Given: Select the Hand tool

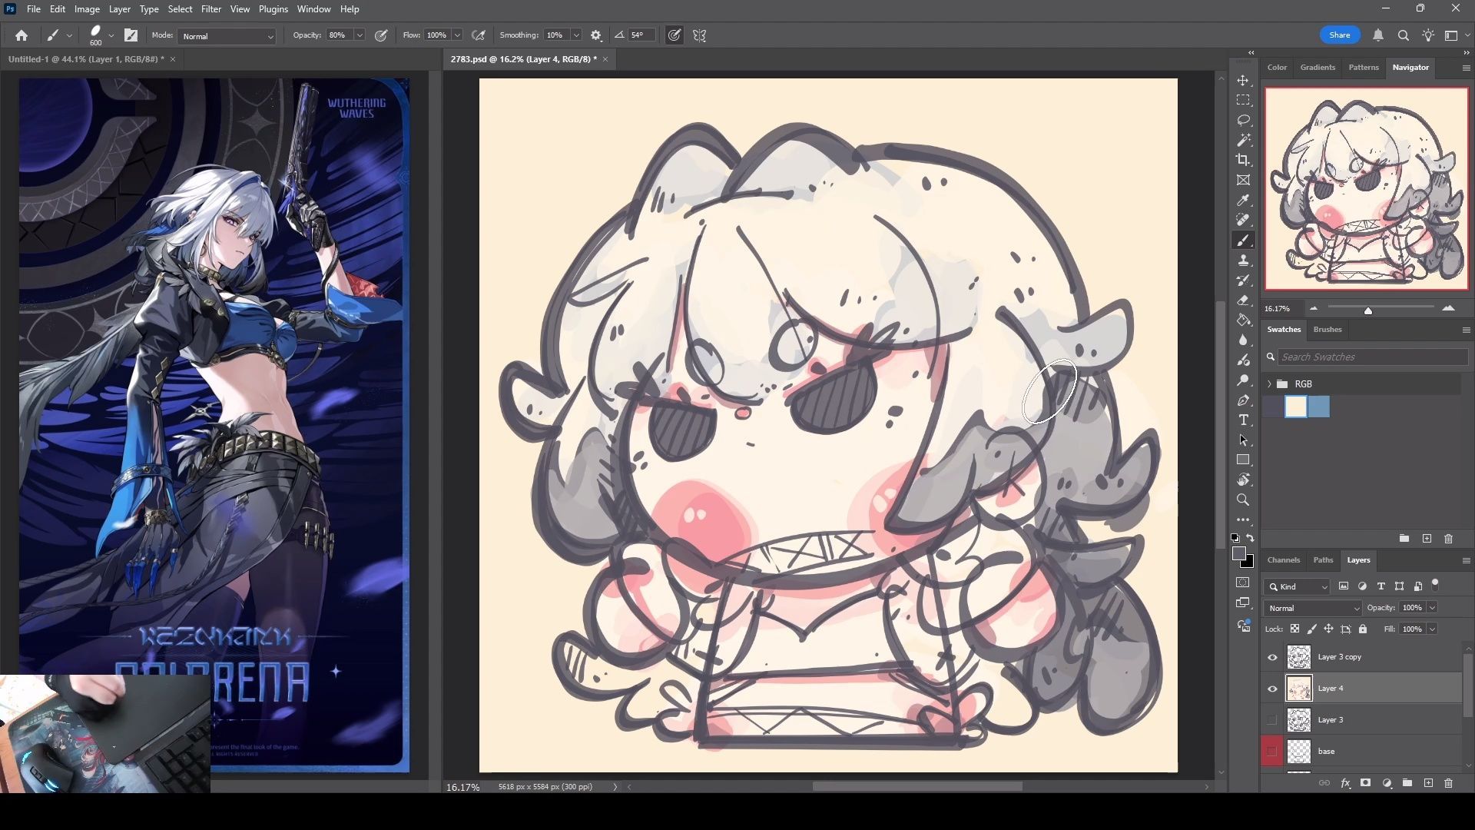Looking at the screenshot, I should [x=1243, y=480].
